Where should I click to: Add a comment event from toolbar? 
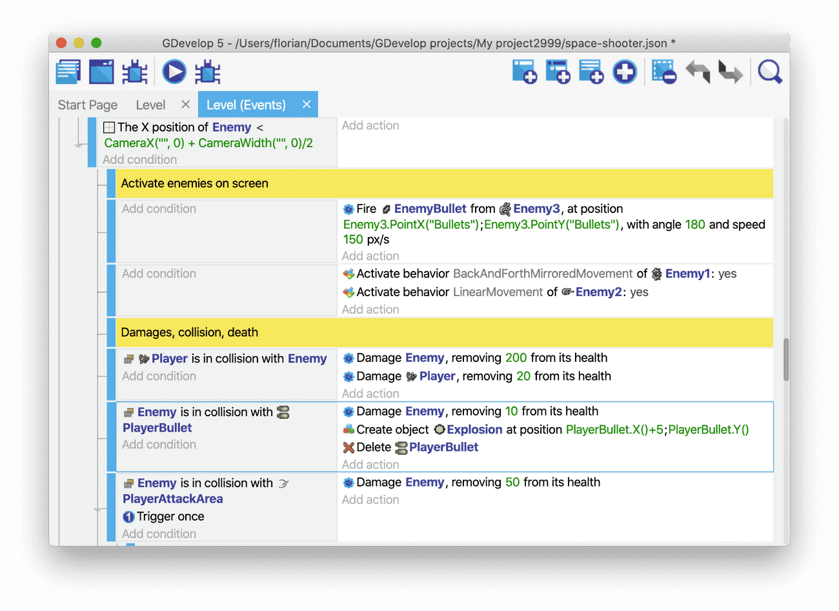click(x=591, y=72)
